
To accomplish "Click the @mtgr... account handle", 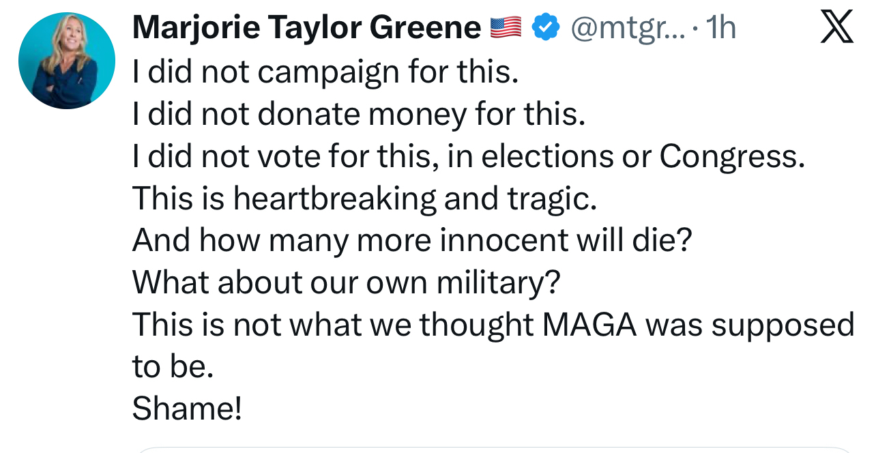I will pos(626,28).
